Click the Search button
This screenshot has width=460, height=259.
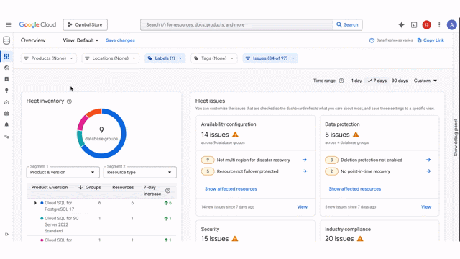pos(348,24)
